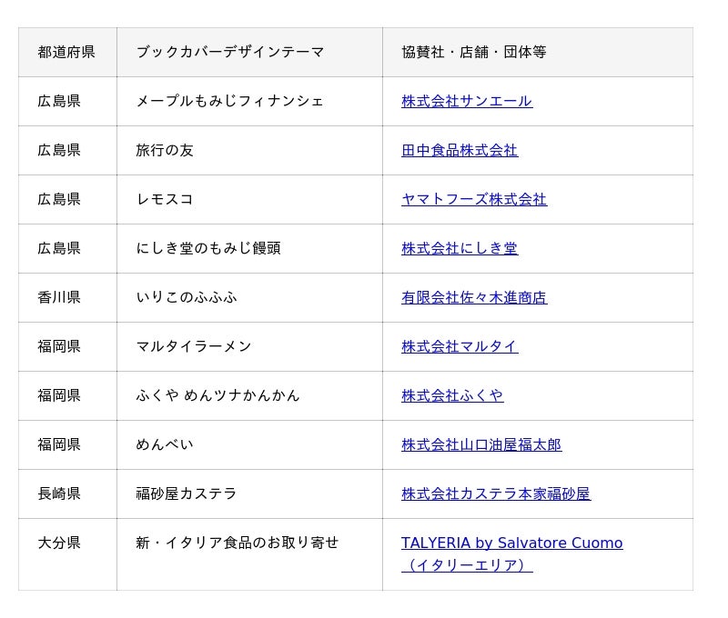
Task: Select the いりこのふふふ cell
Action: pyautogui.click(x=249, y=298)
